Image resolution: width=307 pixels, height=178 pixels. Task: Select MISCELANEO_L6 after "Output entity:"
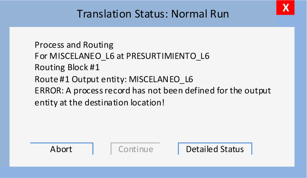coord(161,79)
